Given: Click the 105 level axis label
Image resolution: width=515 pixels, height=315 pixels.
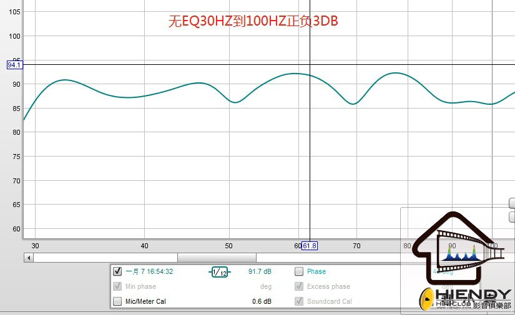Looking at the screenshot, I should tap(14, 12).
